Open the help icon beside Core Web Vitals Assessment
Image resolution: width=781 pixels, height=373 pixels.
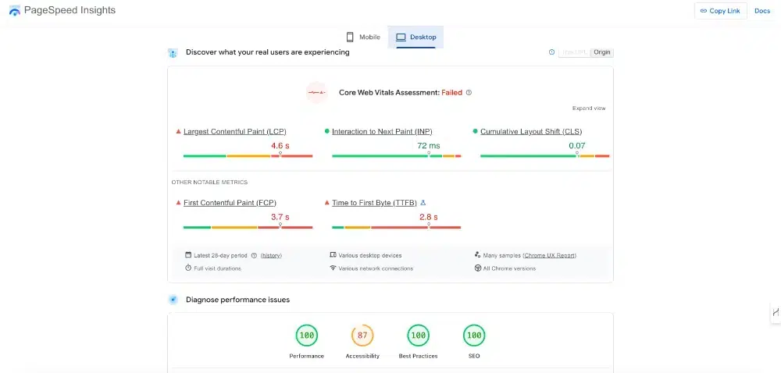(469, 93)
